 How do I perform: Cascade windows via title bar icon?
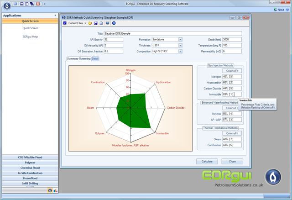[32, 4]
